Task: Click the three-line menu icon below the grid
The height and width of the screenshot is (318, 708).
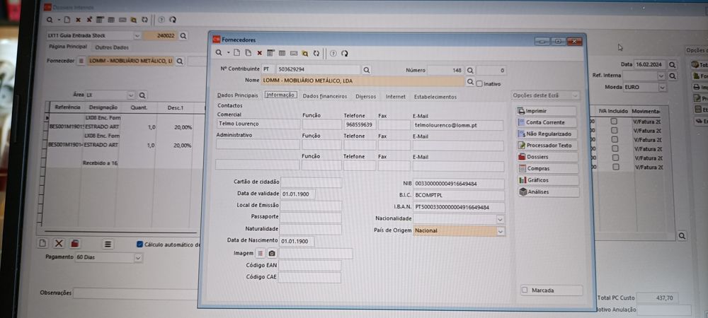Action: click(x=108, y=244)
